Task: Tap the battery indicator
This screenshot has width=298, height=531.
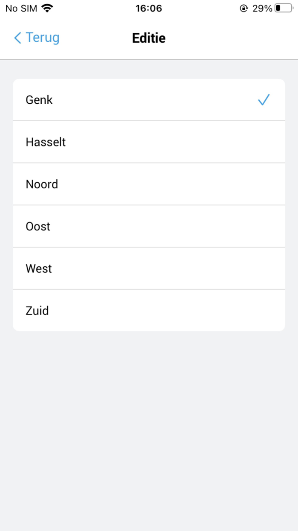Action: coord(283,8)
